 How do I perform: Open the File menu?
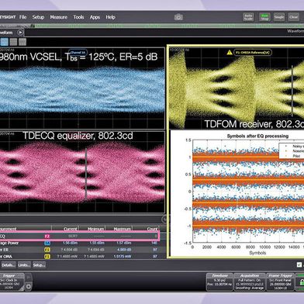(23, 17)
